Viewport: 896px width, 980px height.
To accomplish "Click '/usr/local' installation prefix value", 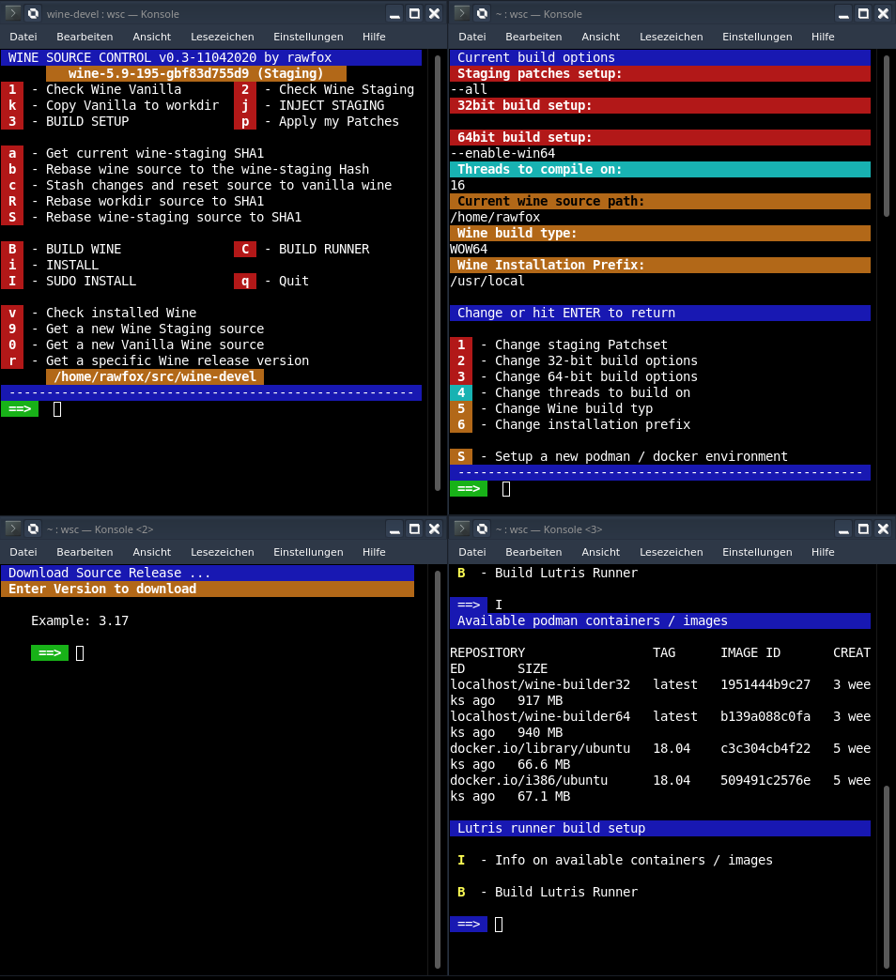I will coord(487,281).
